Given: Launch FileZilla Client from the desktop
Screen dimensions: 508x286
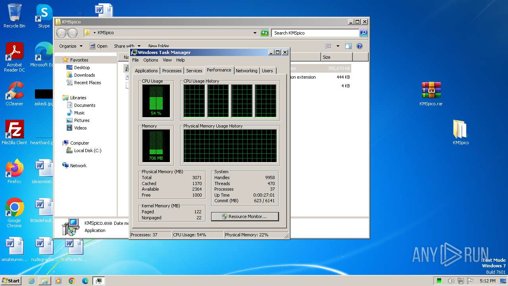Looking at the screenshot, I should click(14, 132).
